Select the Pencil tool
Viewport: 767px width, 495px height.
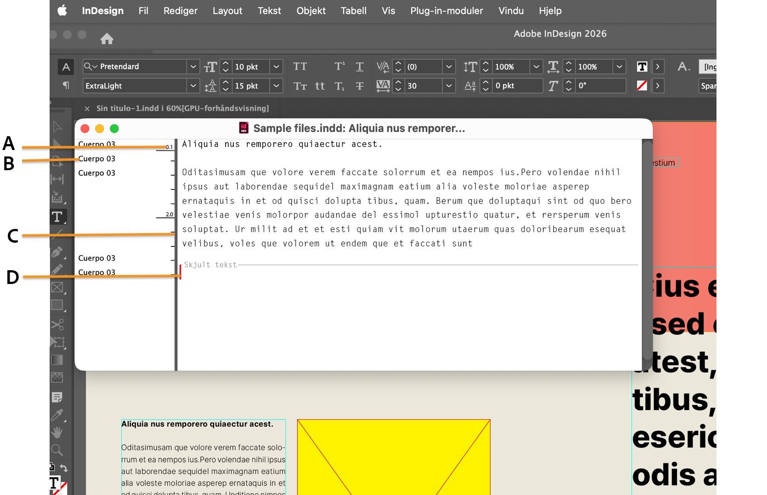(x=57, y=270)
